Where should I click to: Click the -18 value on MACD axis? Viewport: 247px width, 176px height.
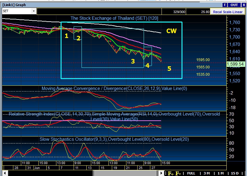(232, 108)
